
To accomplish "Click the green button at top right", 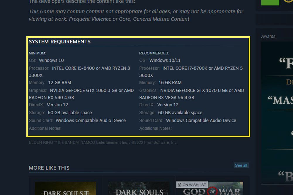I will [270, 3].
